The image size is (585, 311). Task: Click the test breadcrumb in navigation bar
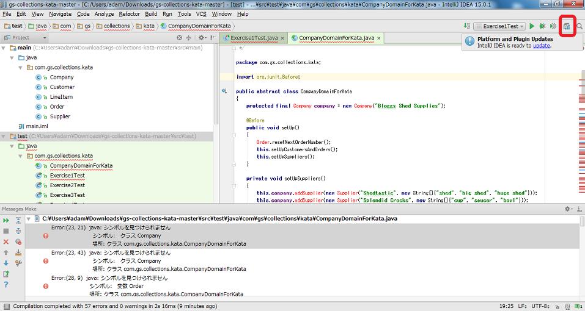pos(17,26)
